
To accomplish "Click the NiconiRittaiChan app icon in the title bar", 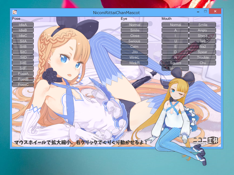I will point(15,11).
